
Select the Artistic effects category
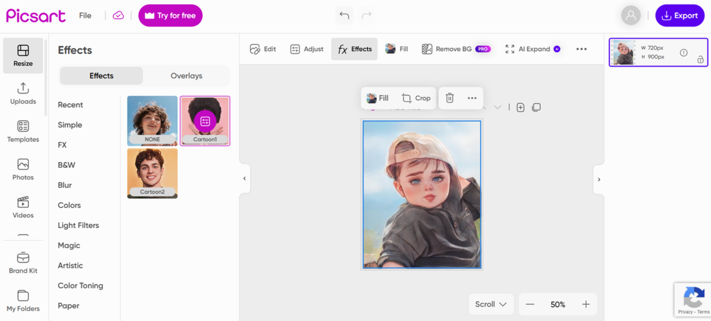70,266
